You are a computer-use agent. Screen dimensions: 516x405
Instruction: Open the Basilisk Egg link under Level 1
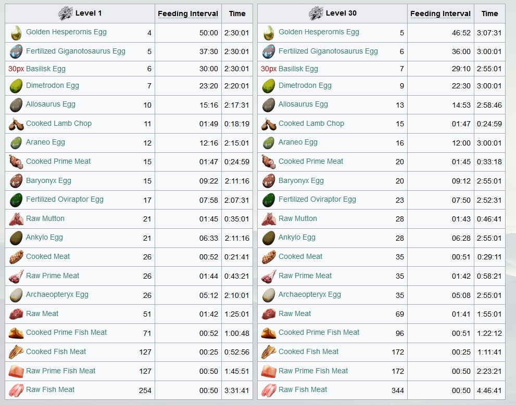46,69
